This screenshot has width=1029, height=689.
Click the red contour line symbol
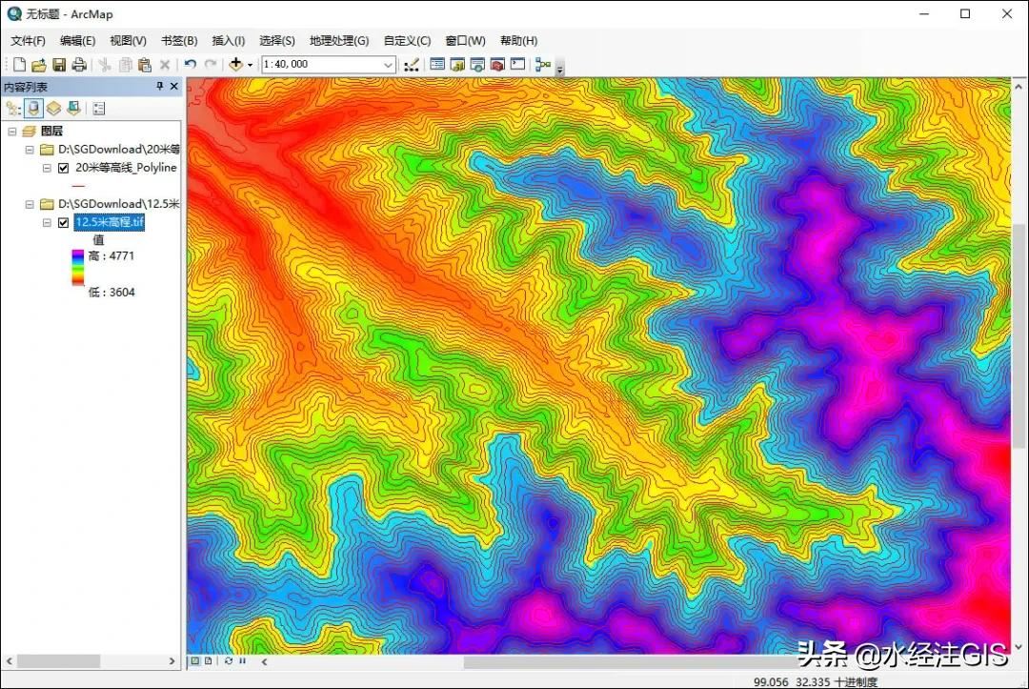[x=78, y=187]
